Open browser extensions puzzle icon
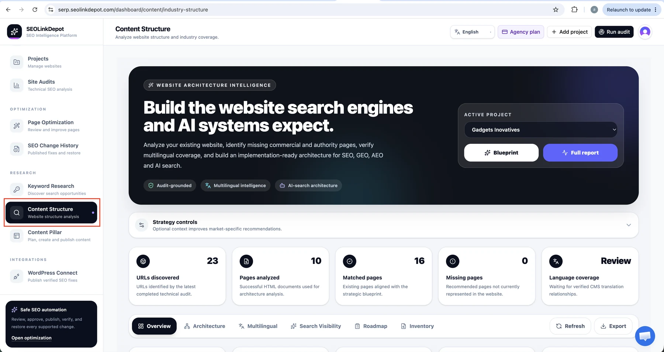This screenshot has width=664, height=352. [x=574, y=10]
